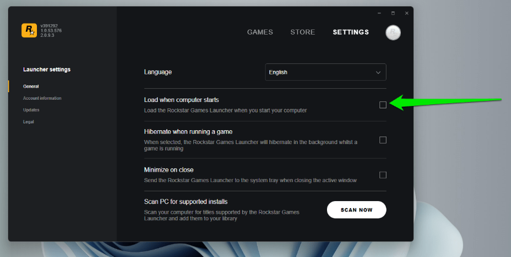Click the launcher version number text

(51, 31)
